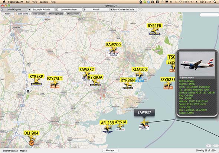Click the EZY623B easyJet aircraft
This screenshot has width=219, height=153.
click(x=168, y=84)
